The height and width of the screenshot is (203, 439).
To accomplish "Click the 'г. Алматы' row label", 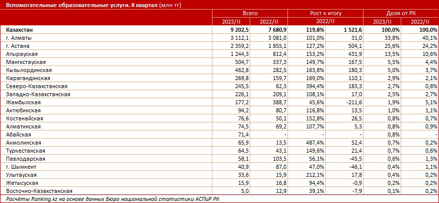I will pos(19,38).
